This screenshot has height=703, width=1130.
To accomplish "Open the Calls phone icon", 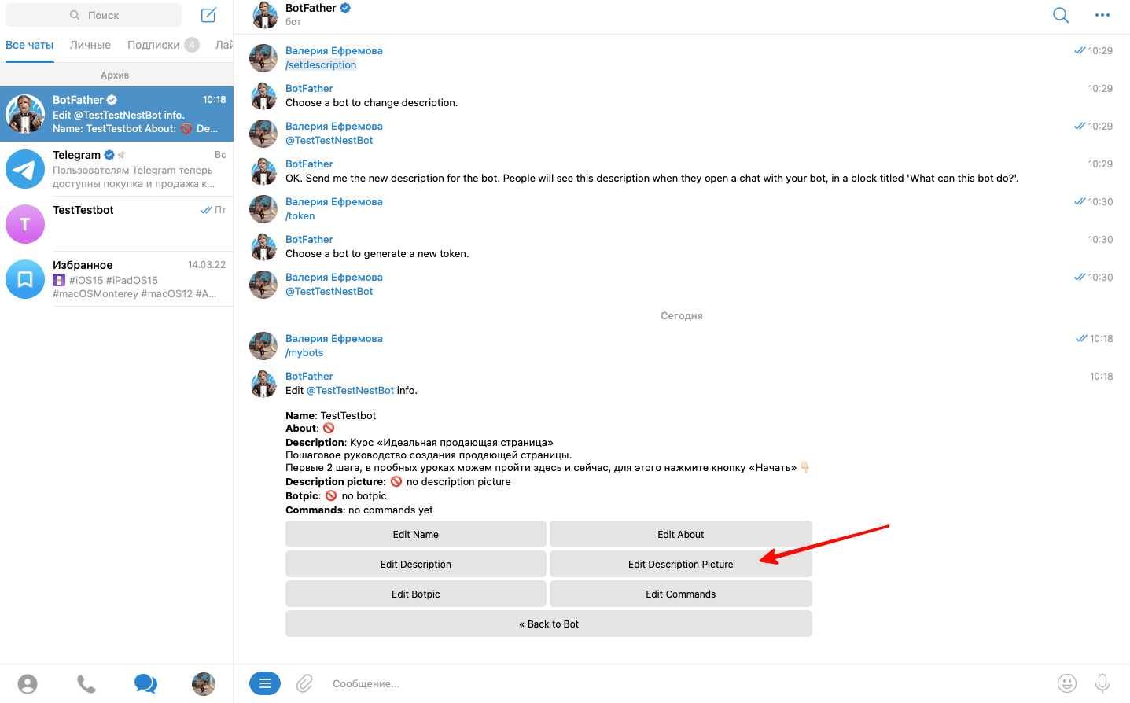I will (x=86, y=684).
